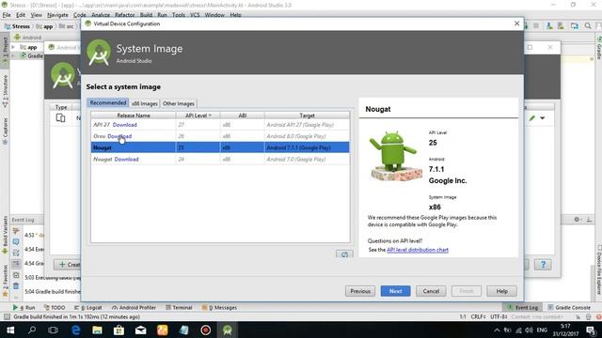Click the Download link for API 27
The image size is (602, 338).
tap(125, 125)
